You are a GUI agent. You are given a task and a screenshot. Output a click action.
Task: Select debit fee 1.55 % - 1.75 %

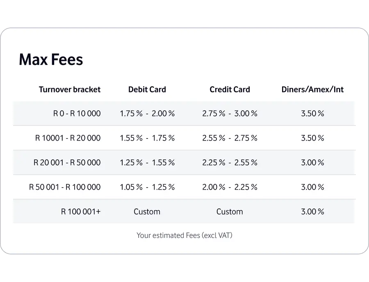(x=147, y=138)
